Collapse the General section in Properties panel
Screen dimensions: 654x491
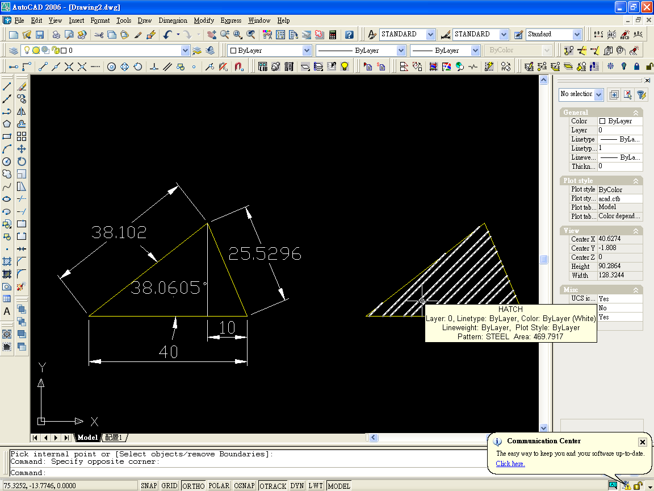coord(636,113)
